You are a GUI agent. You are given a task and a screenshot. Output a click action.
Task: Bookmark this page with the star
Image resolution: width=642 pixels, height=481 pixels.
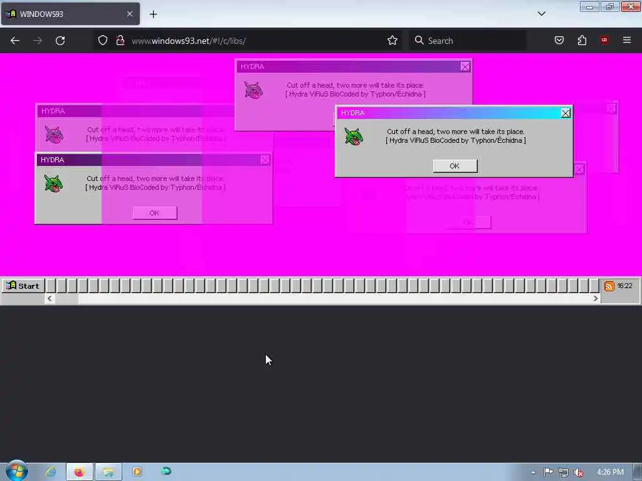point(392,41)
